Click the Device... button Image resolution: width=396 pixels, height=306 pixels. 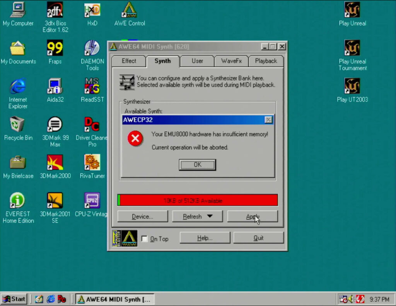pos(143,216)
